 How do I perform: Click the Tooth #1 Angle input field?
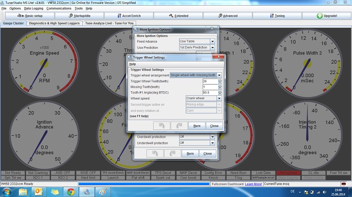209,93
